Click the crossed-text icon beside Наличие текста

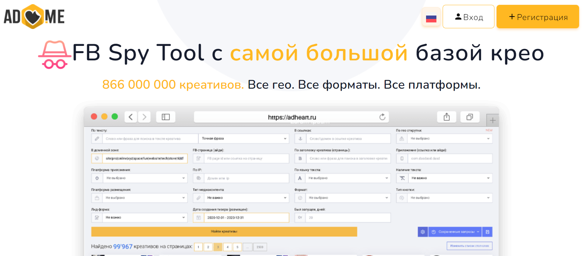point(402,178)
